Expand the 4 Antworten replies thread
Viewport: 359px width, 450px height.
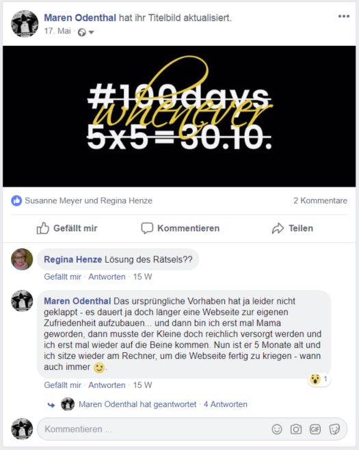pyautogui.click(x=225, y=404)
